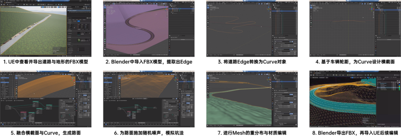Click the blue timeline playhead in step 5 Blender
Viewport: 401px width, 136px height.
tap(3, 124)
